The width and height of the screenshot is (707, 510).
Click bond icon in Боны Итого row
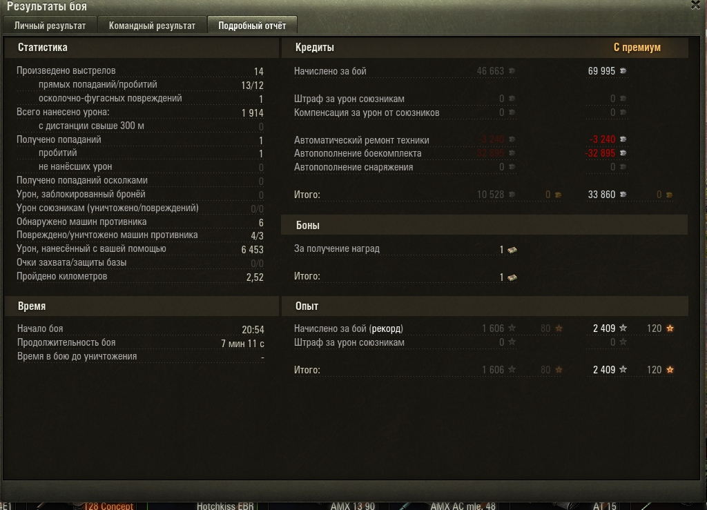[x=512, y=277]
